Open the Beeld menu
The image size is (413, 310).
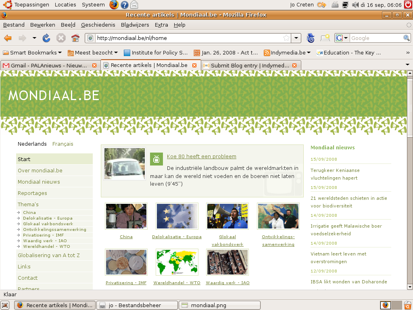point(68,25)
